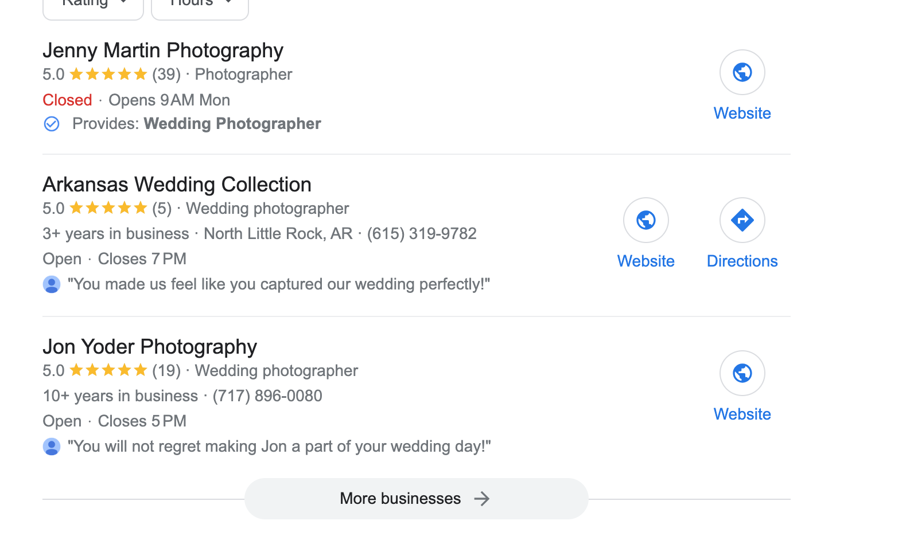
Task: Click the arrow icon in More businesses
Action: point(482,499)
